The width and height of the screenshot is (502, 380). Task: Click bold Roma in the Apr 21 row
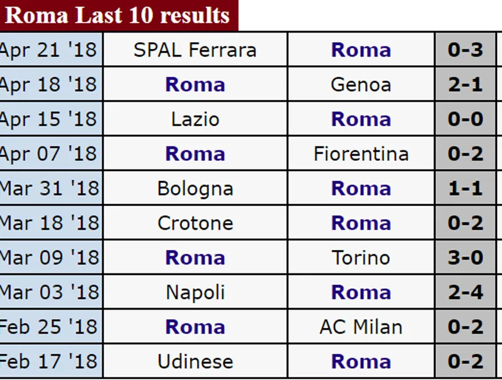click(361, 50)
